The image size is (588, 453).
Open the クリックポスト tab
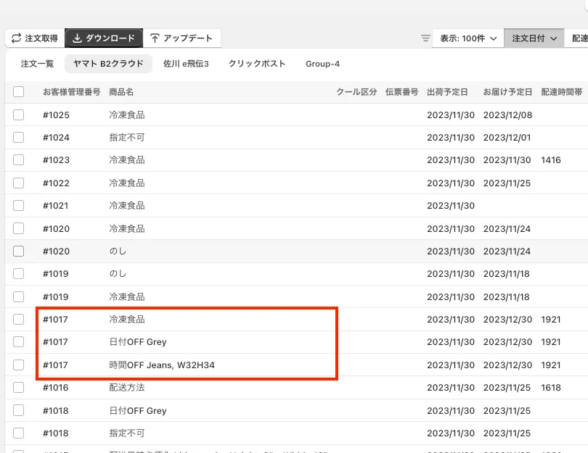(257, 64)
